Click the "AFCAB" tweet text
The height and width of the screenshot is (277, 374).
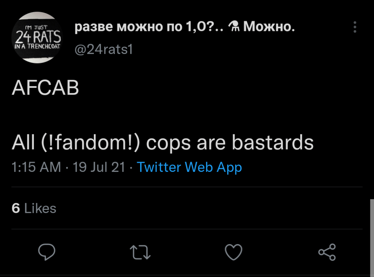coord(45,88)
